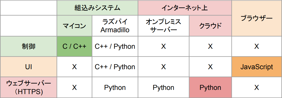This screenshot has height=98, width=282.
Task: Click the オンプレミスサーバー header cell
Action: click(x=163, y=26)
